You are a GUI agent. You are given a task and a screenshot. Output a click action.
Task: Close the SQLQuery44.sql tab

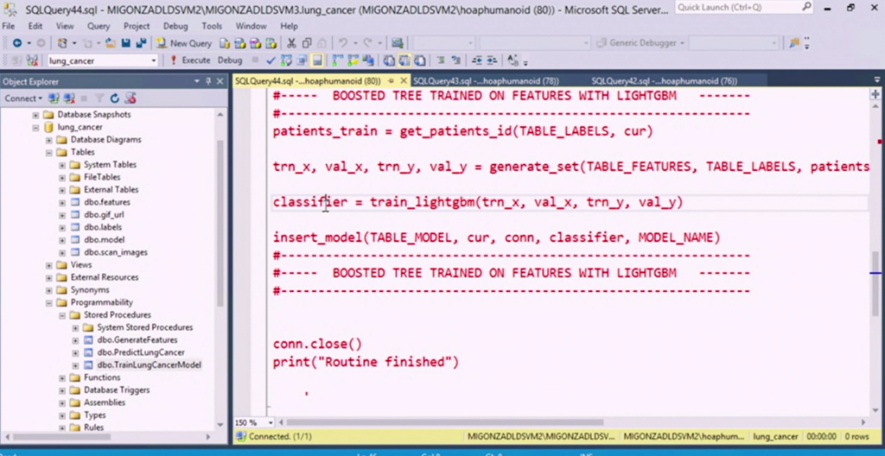(404, 81)
